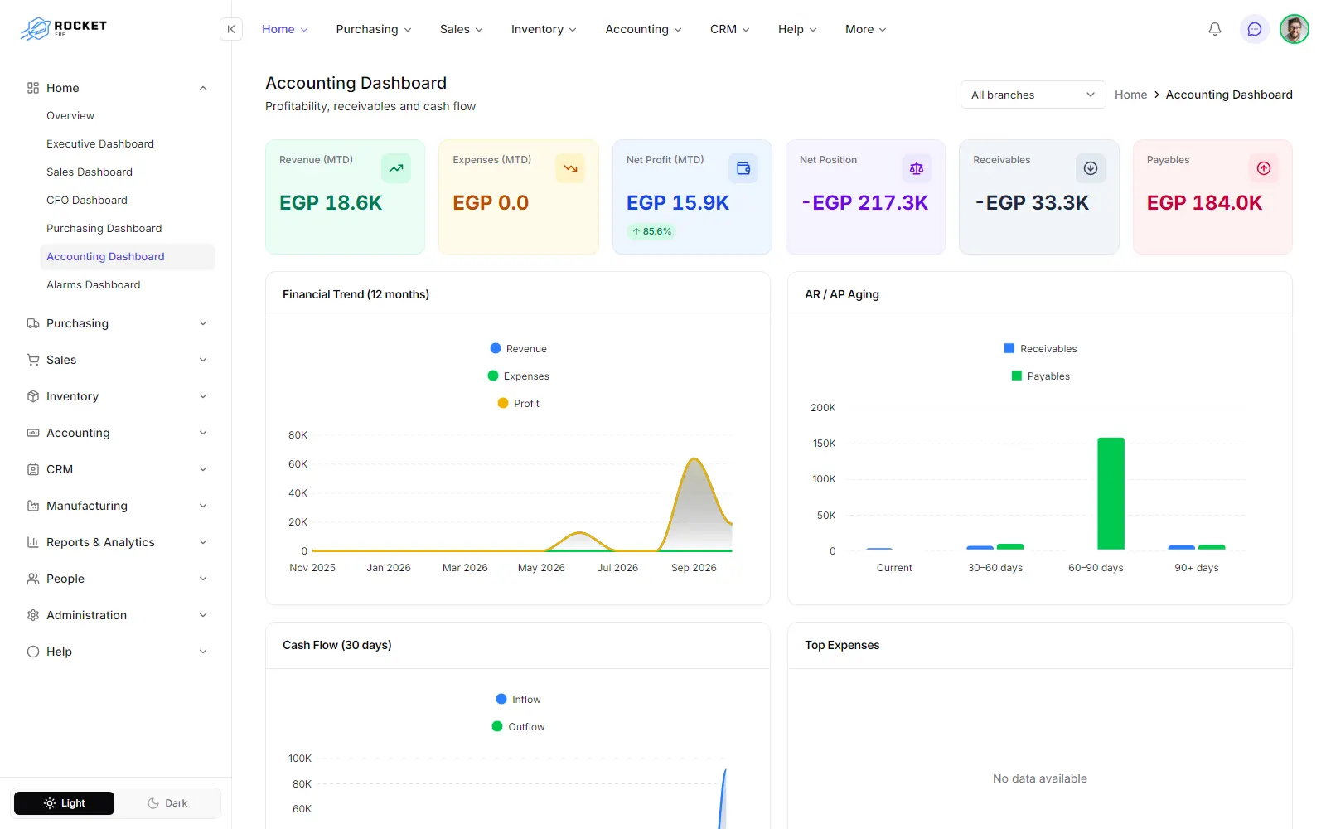Click the 60–90 days payables bar
This screenshot has height=829, width=1326.
1111,493
